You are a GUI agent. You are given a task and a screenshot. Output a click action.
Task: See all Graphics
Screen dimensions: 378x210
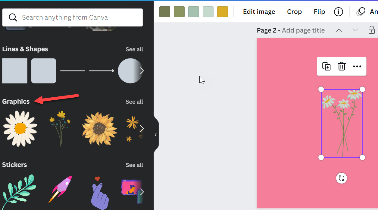click(134, 102)
